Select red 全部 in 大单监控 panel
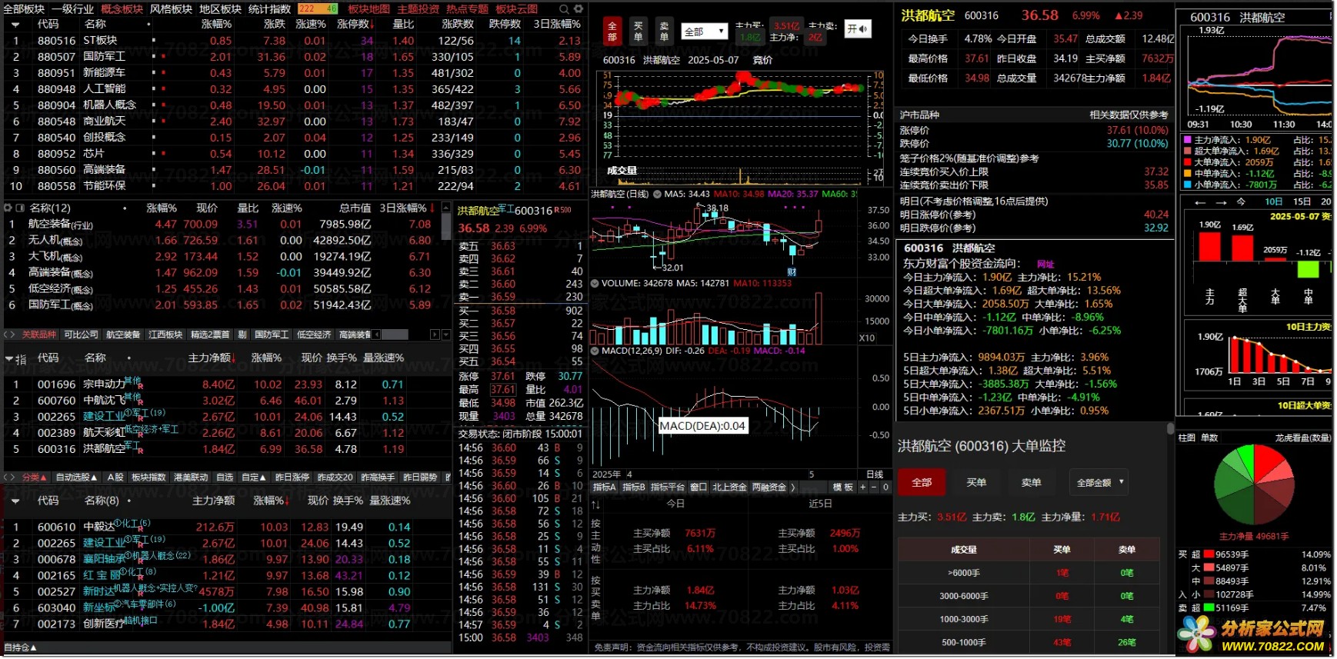The height and width of the screenshot is (659, 1337). coord(922,483)
